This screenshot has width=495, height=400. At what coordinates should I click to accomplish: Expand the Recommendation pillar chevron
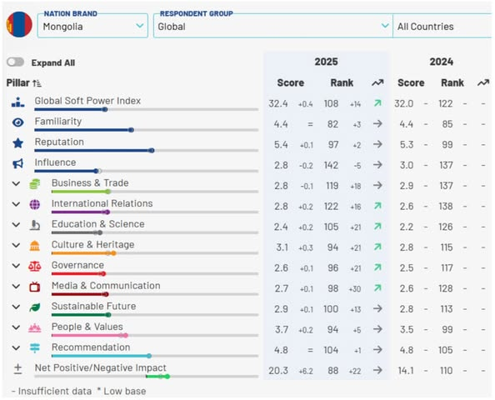(x=16, y=347)
